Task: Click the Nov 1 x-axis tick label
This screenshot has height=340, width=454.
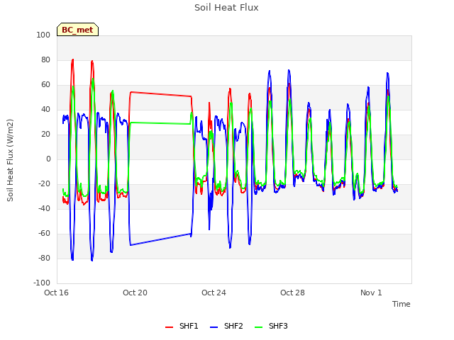Action: click(x=371, y=293)
